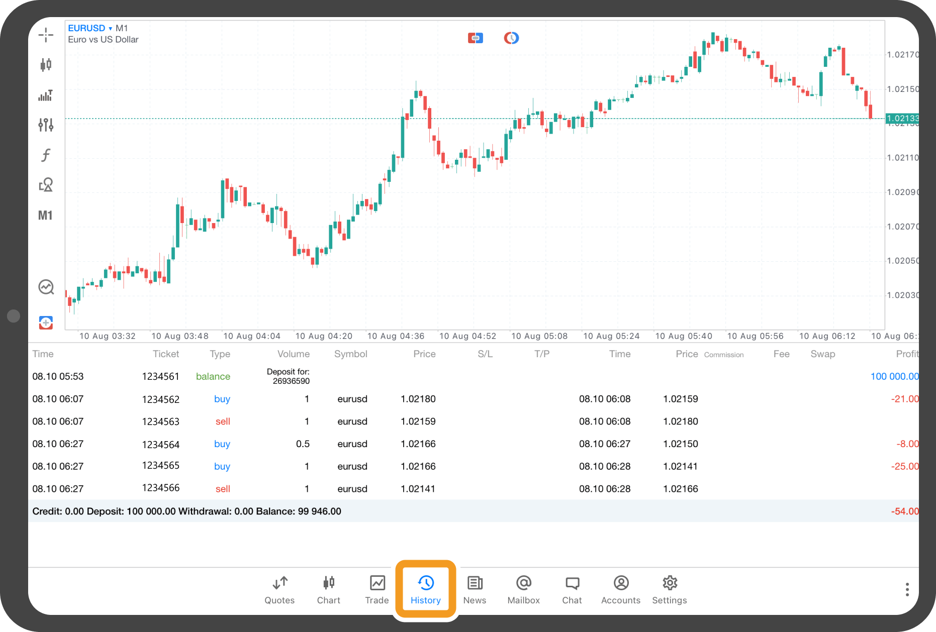Open the three-dot more options menu
The height and width of the screenshot is (632, 936).
(x=907, y=589)
